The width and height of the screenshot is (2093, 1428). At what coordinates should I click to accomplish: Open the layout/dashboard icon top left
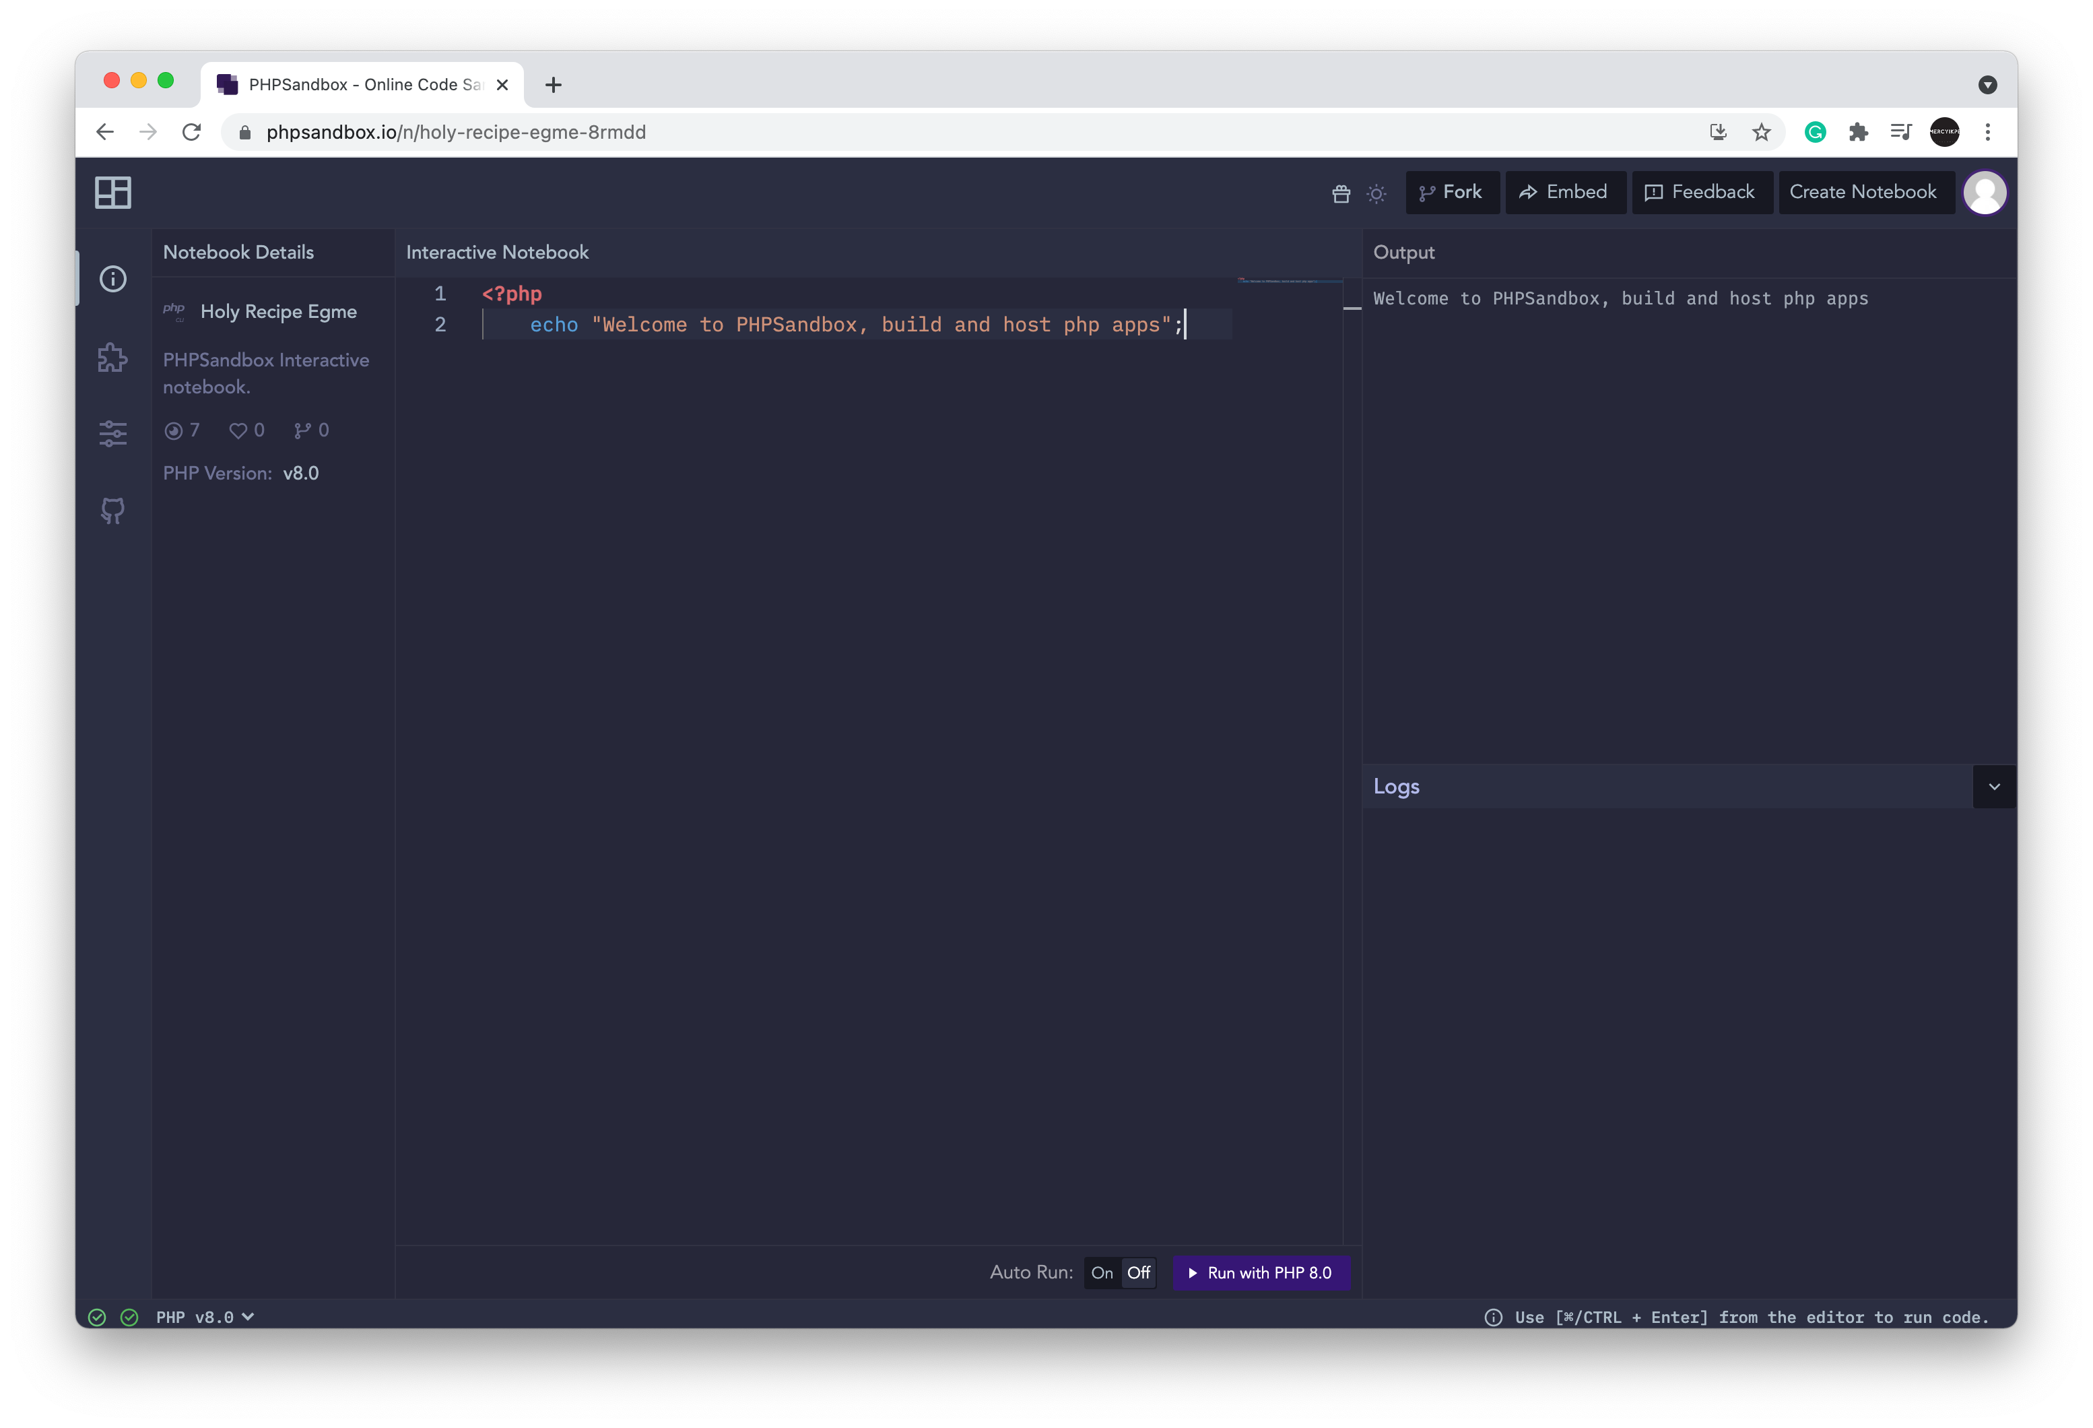pos(112,192)
